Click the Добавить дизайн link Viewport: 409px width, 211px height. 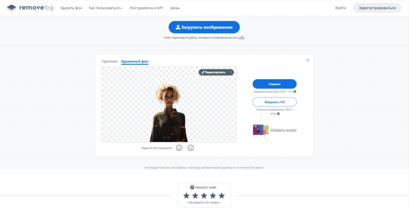283,130
